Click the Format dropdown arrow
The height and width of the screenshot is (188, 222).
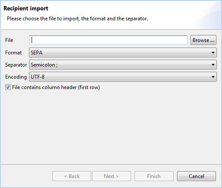pos(213,53)
